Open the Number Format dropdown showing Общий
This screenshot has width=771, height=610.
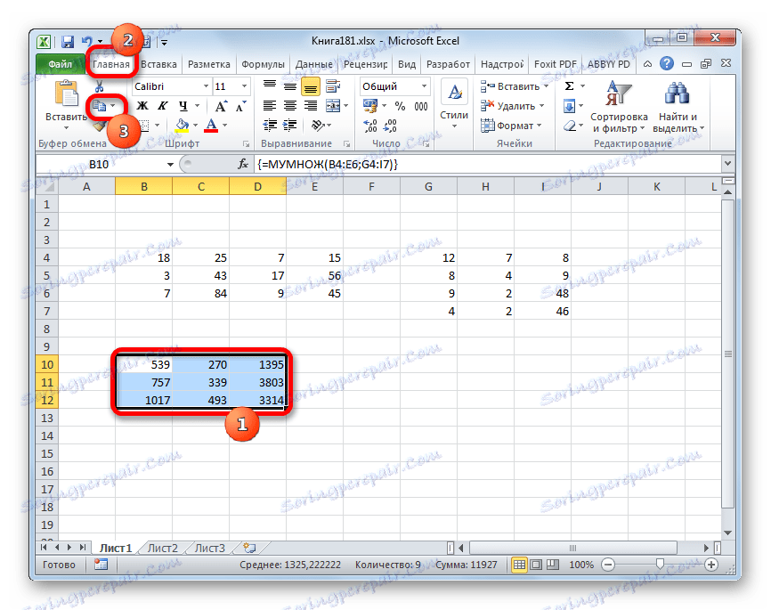click(425, 85)
